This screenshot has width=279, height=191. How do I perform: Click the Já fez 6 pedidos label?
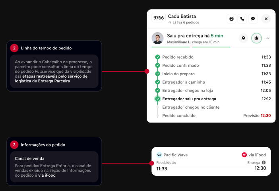[184, 22]
